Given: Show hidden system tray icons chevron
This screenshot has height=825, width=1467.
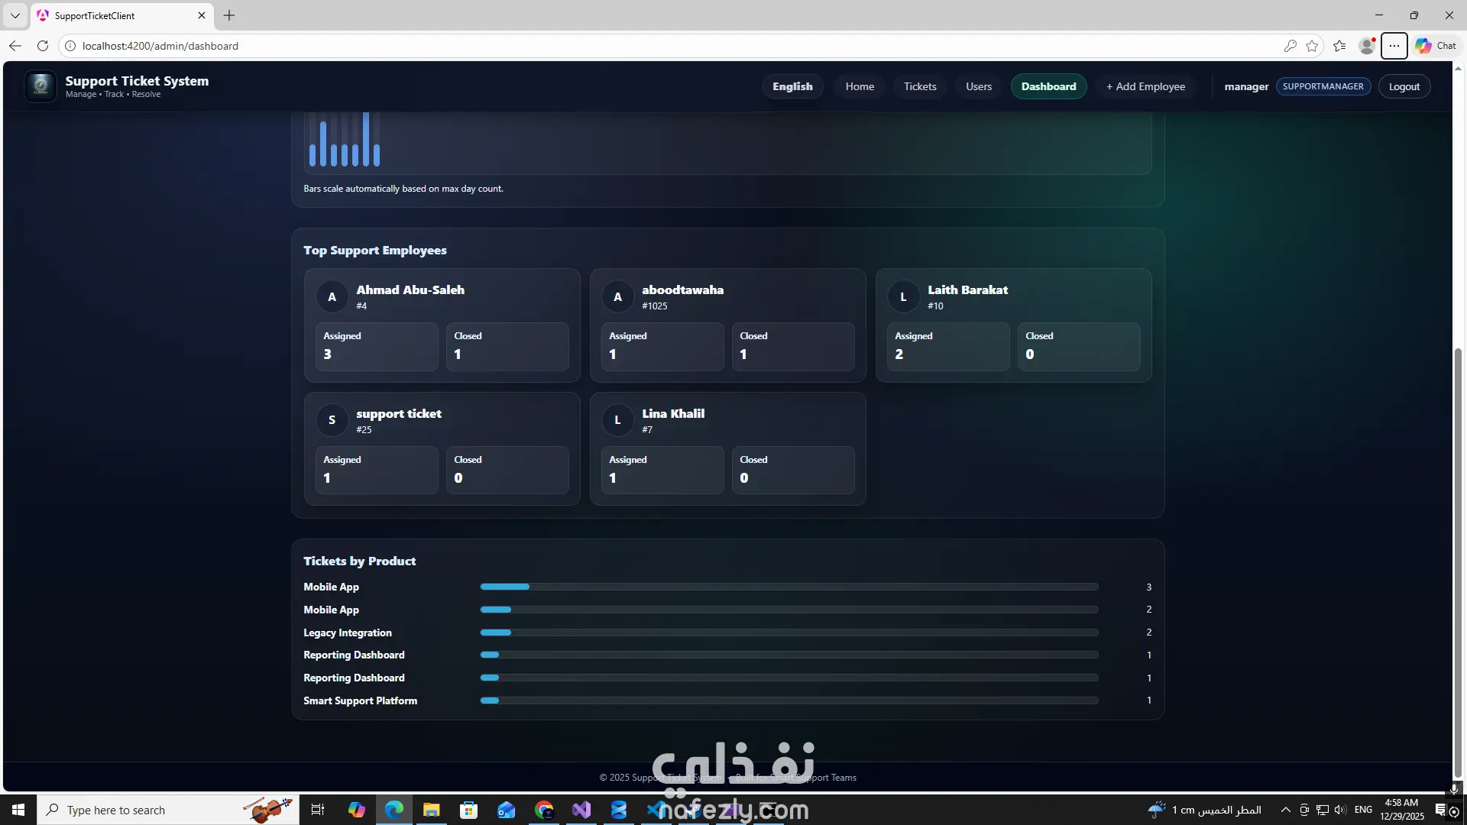Looking at the screenshot, I should pos(1285,810).
